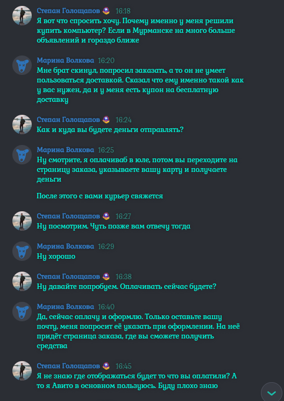Open sender name Степан Голощапов at 16:24
Viewport: 284px width, 401px height.
pyautogui.click(x=68, y=120)
